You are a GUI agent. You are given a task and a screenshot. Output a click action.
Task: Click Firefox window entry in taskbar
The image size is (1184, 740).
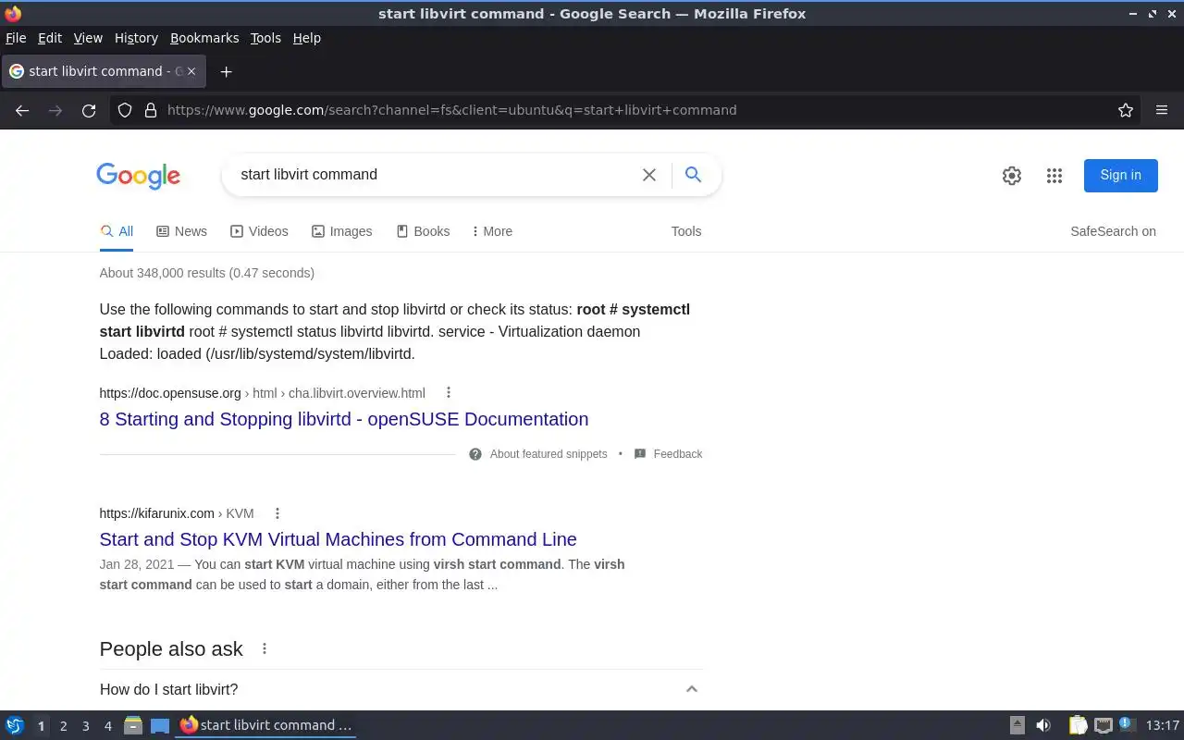coord(266,725)
